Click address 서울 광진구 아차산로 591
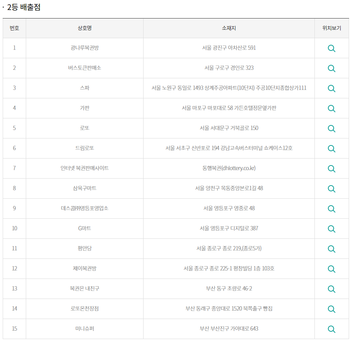Image resolution: width=351 pixels, height=341 pixels. pyautogui.click(x=229, y=48)
